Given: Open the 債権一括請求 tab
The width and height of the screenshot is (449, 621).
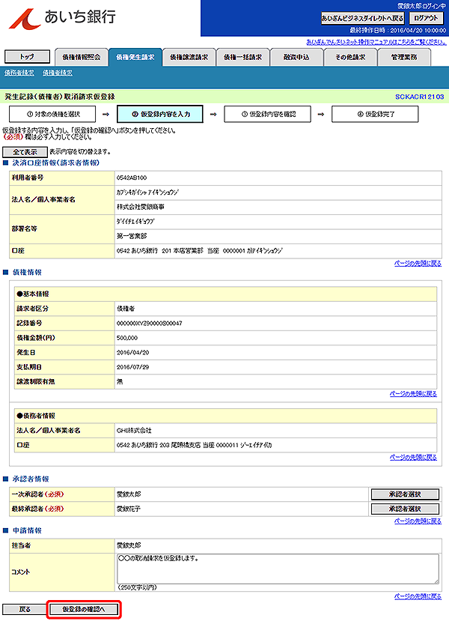Looking at the screenshot, I should pyautogui.click(x=243, y=58).
